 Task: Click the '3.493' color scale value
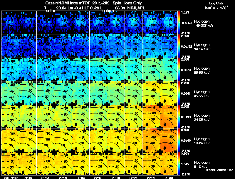pyautogui.click(x=185, y=130)
